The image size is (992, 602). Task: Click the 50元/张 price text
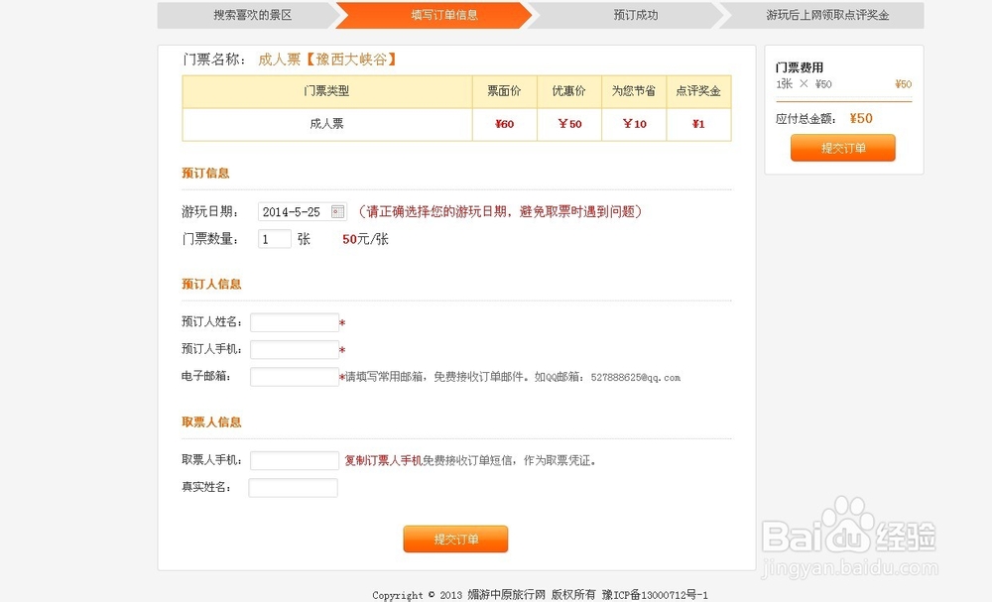click(366, 239)
